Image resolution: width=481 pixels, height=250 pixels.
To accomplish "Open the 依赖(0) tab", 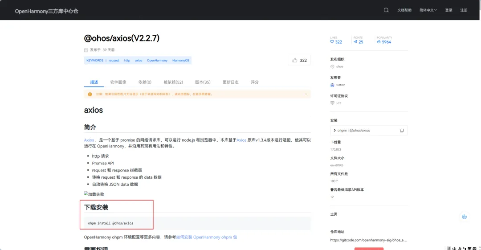I will (145, 82).
